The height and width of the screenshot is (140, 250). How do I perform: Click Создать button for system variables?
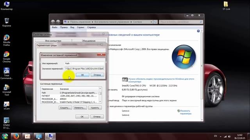[65, 108]
